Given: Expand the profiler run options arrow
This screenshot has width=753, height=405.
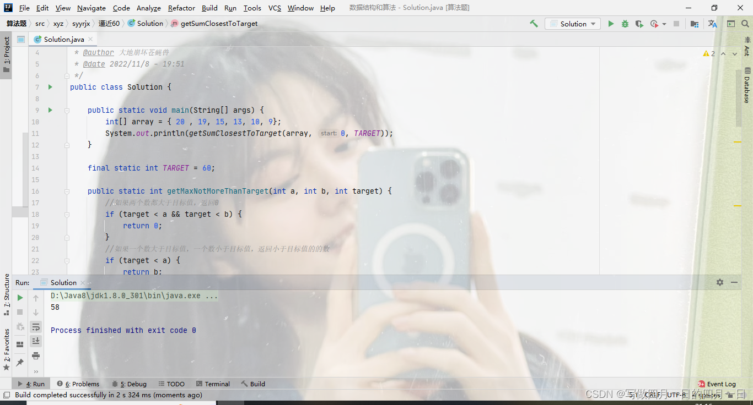Looking at the screenshot, I should click(664, 24).
